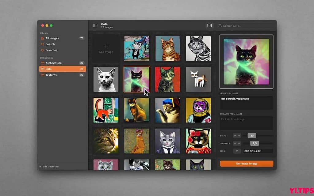The image size is (314, 196).
Task: Decrease Steps with the minus button
Action: pos(235,135)
